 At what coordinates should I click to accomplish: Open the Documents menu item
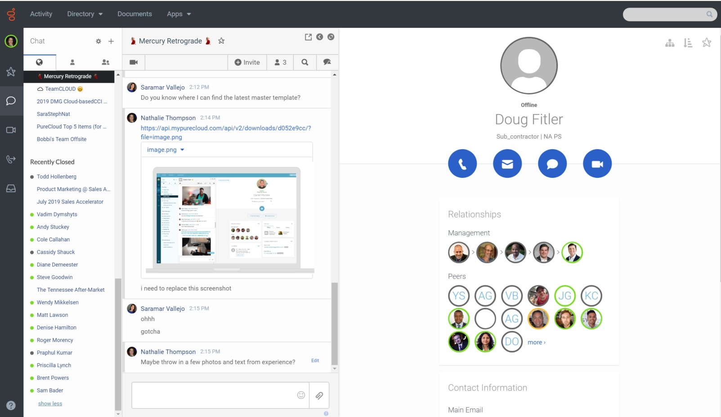click(134, 14)
